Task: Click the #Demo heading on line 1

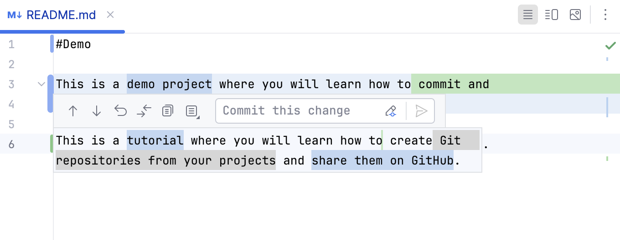Action: 73,45
